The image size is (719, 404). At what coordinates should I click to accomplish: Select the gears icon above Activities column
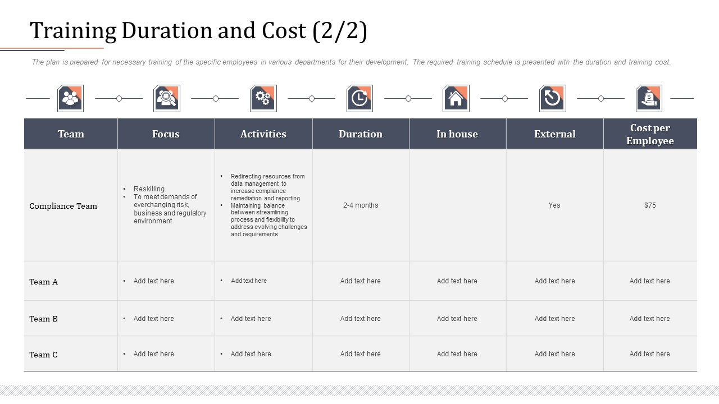tap(263, 98)
